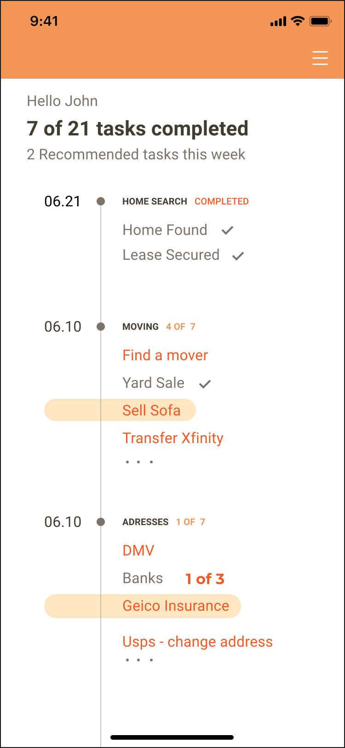Open the DMV address task
This screenshot has width=345, height=748.
pos(138,550)
